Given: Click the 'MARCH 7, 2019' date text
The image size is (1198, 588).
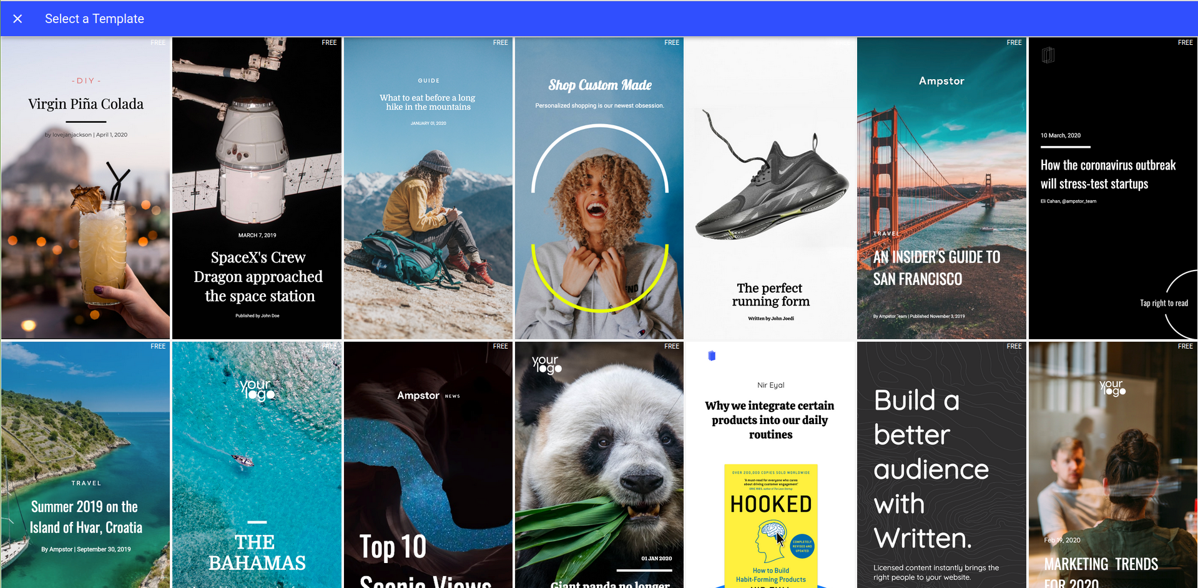Looking at the screenshot, I should pos(257,235).
